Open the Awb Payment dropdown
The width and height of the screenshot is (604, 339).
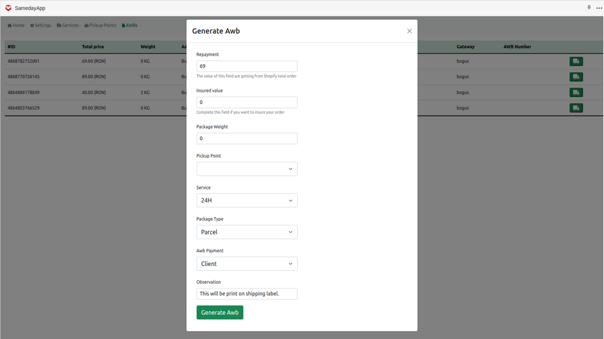pos(247,264)
